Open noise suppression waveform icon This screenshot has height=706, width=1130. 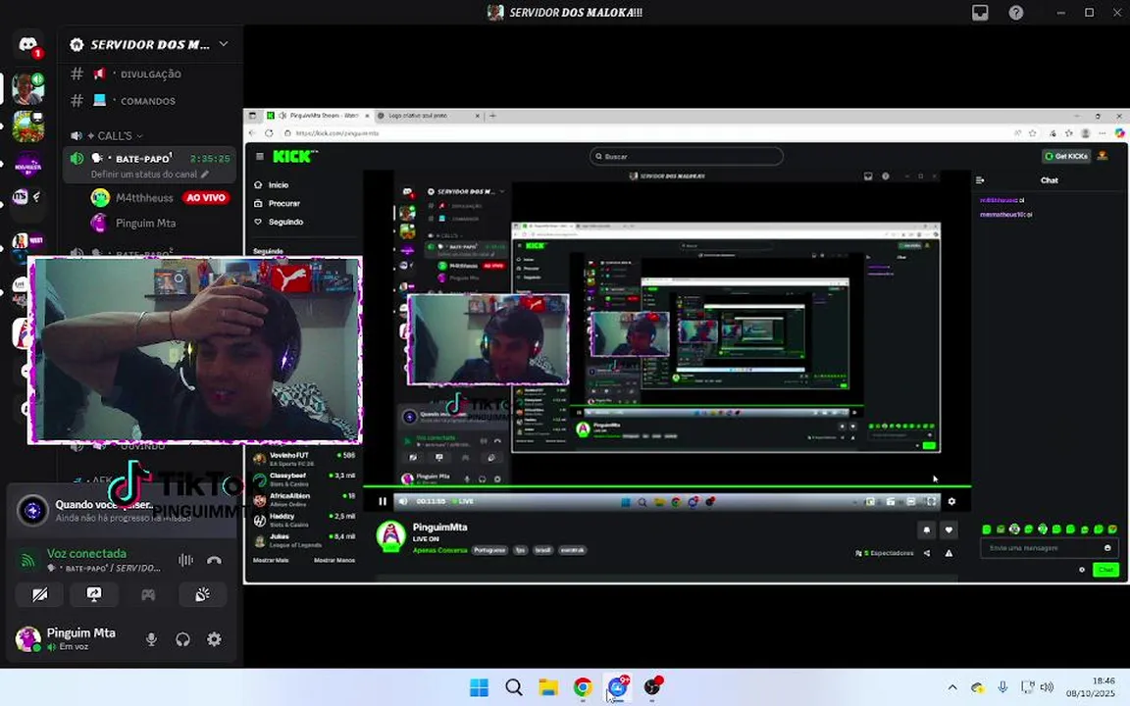point(186,560)
